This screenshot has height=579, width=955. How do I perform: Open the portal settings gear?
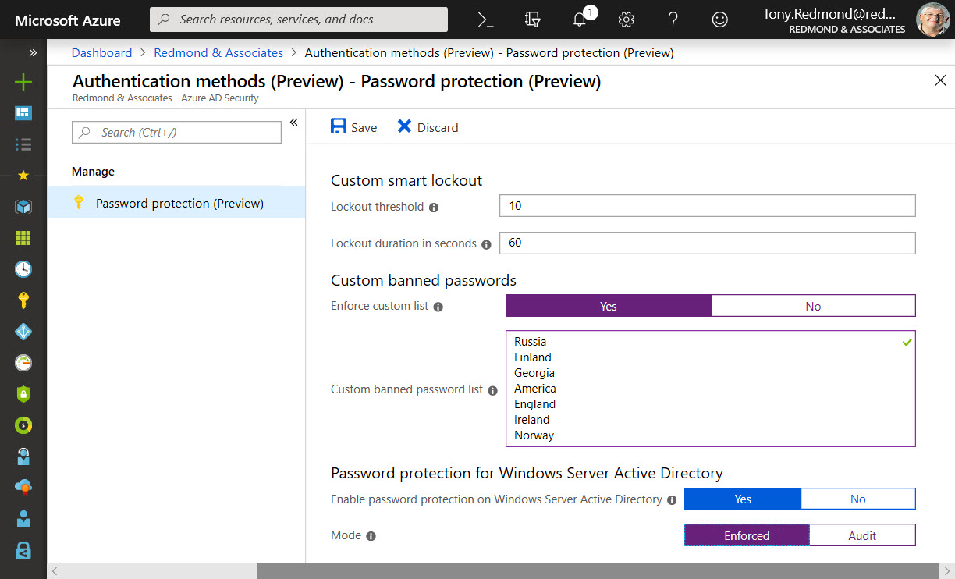(x=626, y=20)
